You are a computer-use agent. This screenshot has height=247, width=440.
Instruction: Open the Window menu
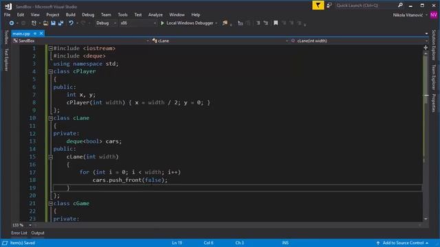[177, 15]
